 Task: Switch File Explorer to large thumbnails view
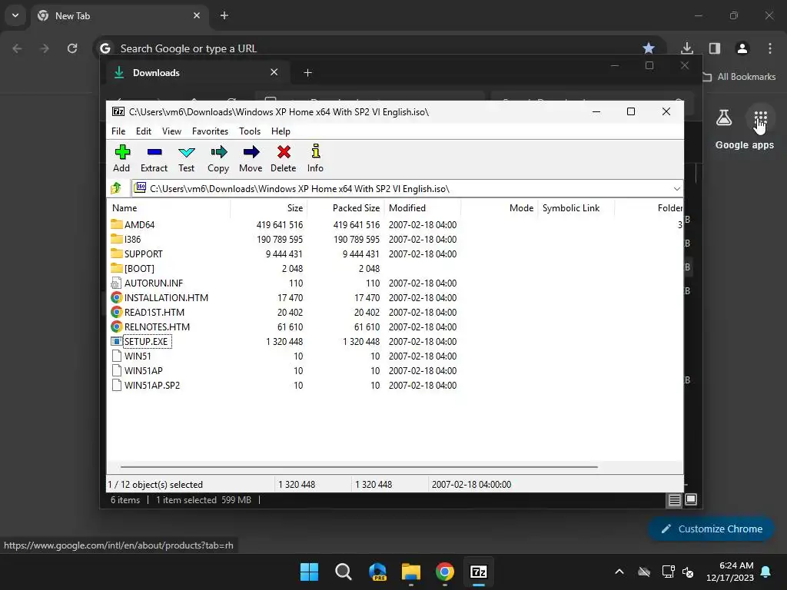click(x=691, y=499)
